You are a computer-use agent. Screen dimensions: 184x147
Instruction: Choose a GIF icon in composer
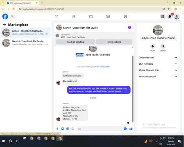[73, 129]
